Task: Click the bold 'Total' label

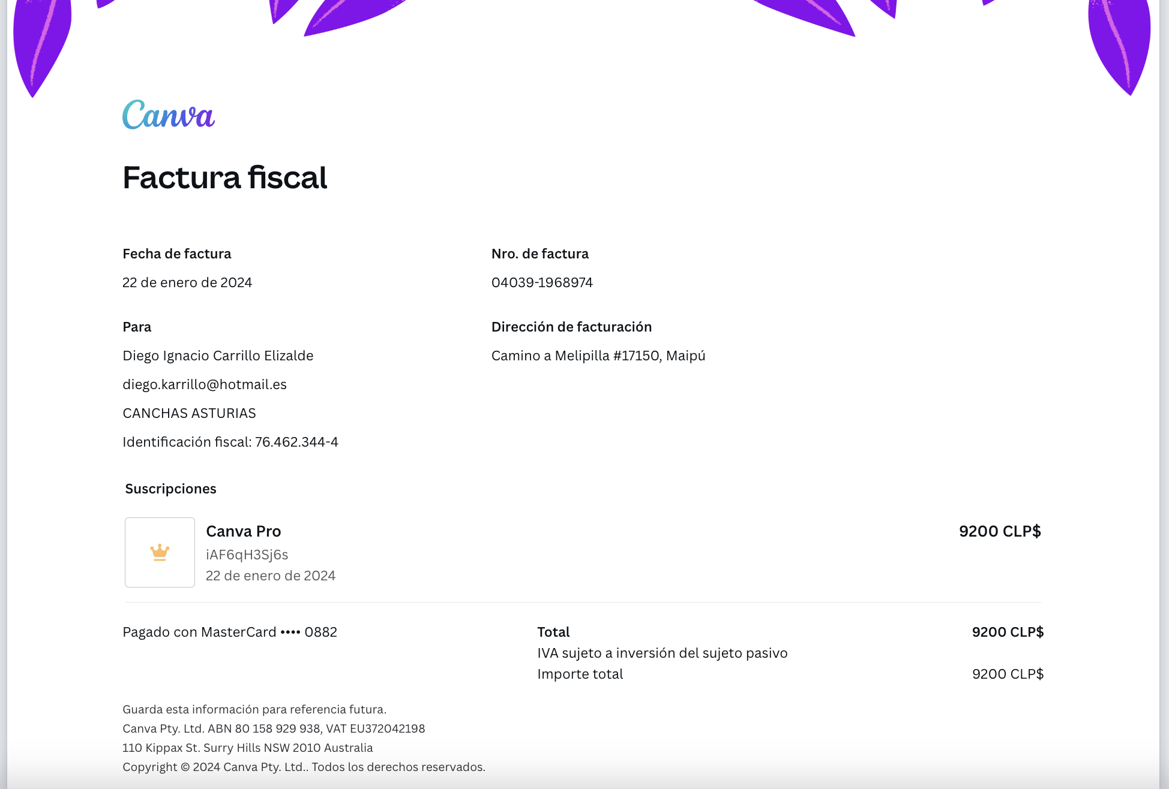Action: click(x=553, y=632)
